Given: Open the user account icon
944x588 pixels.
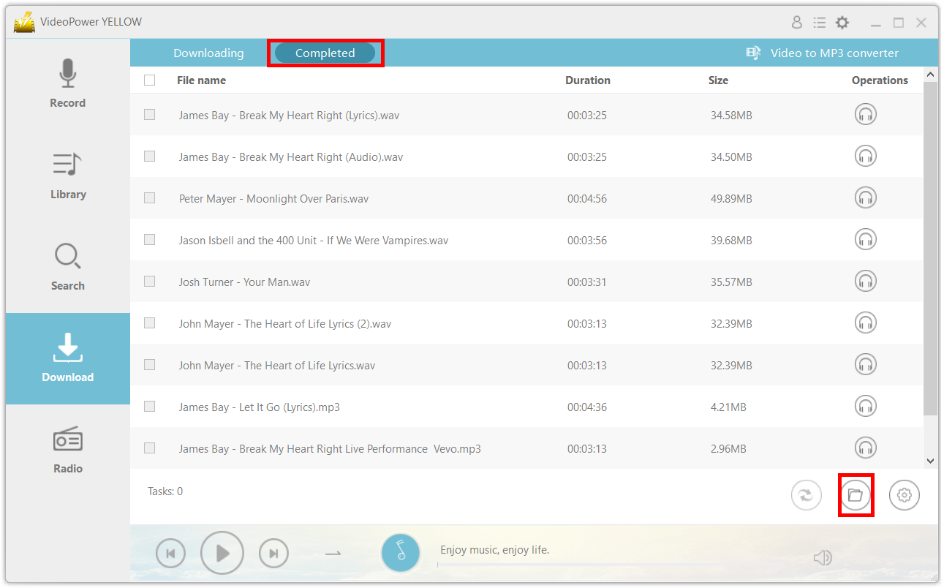Looking at the screenshot, I should pyautogui.click(x=797, y=22).
